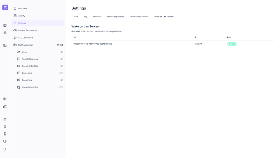Select the server ID 992eb696 row
Viewport: 280px width, 158px height.
(x=93, y=44)
